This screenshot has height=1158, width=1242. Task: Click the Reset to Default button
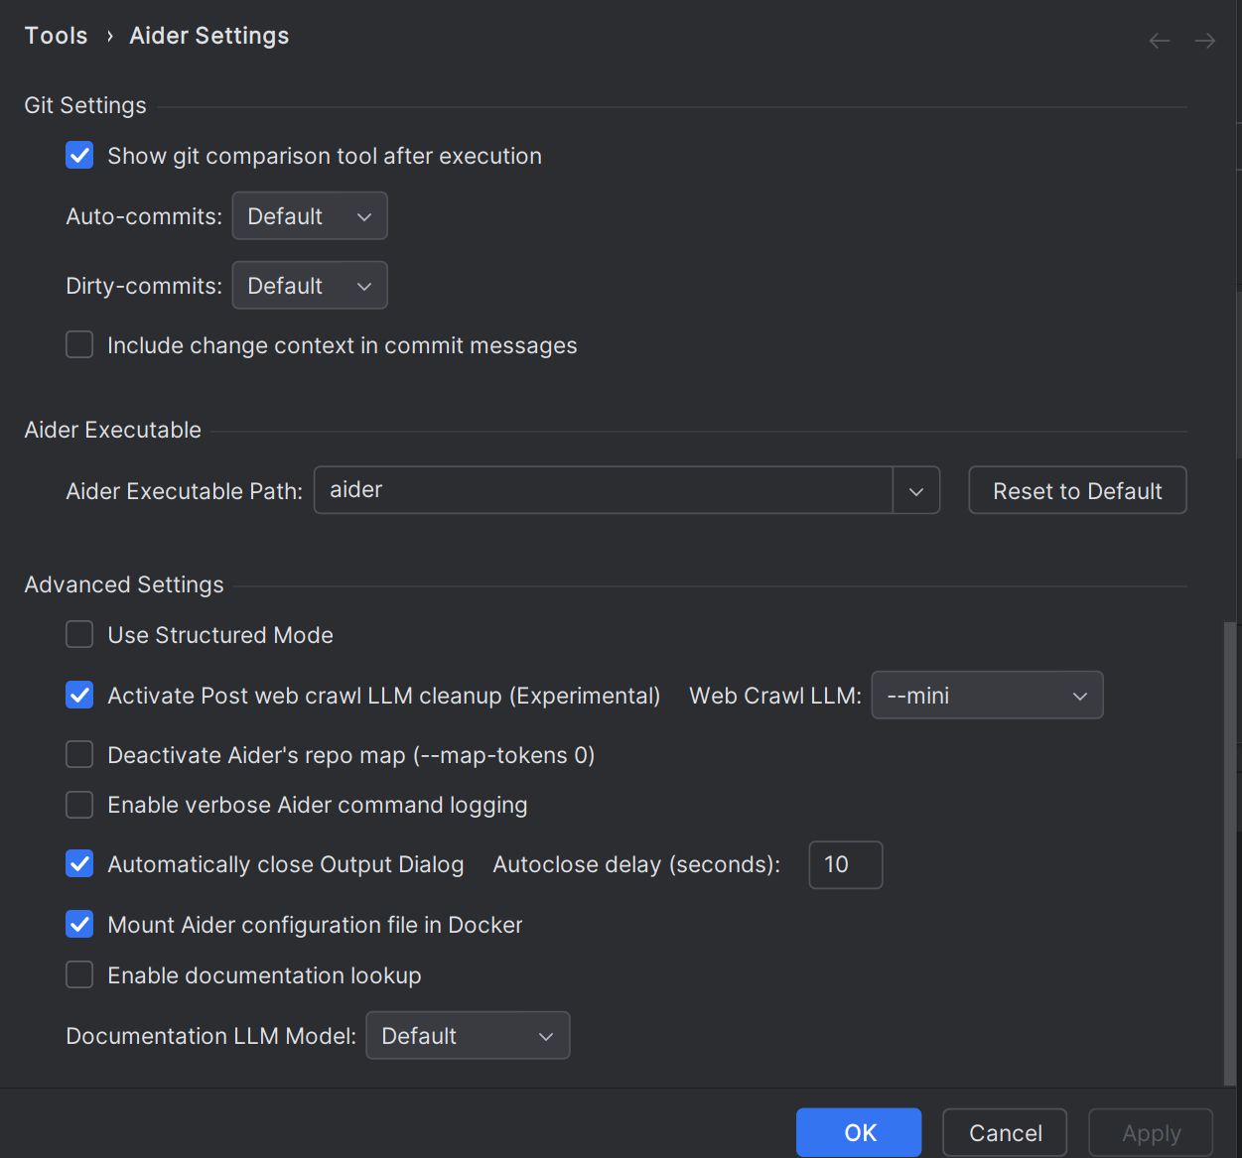point(1077,490)
